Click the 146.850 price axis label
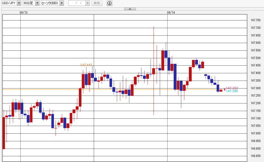The image size is (264, 162). point(256,156)
